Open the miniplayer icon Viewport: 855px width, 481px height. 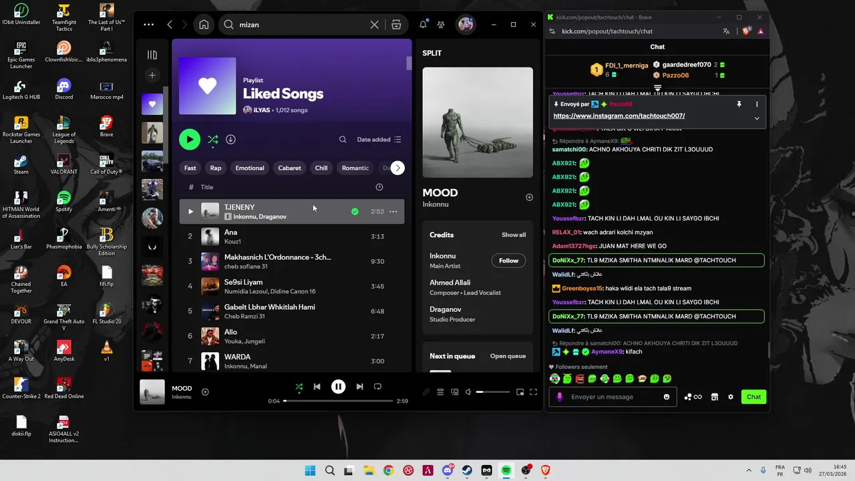(520, 392)
